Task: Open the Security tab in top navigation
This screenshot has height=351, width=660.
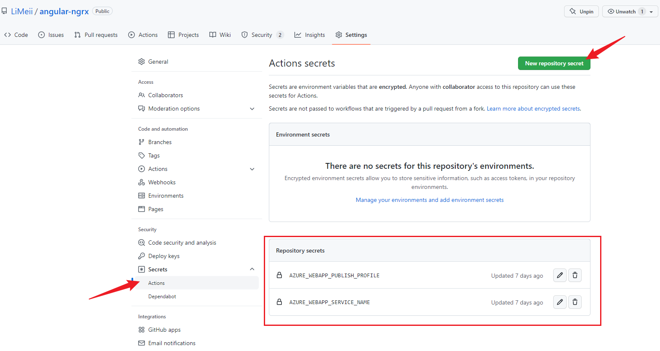Action: (x=263, y=35)
